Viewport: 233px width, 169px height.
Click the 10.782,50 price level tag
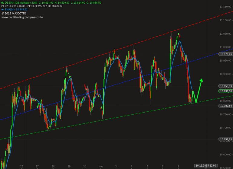point(225,106)
